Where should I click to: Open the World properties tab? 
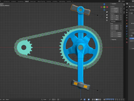coord(127,20)
